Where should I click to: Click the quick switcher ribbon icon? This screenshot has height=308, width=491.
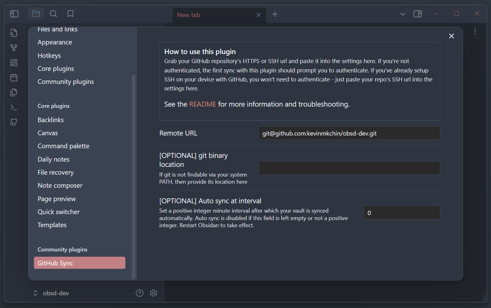pyautogui.click(x=14, y=33)
